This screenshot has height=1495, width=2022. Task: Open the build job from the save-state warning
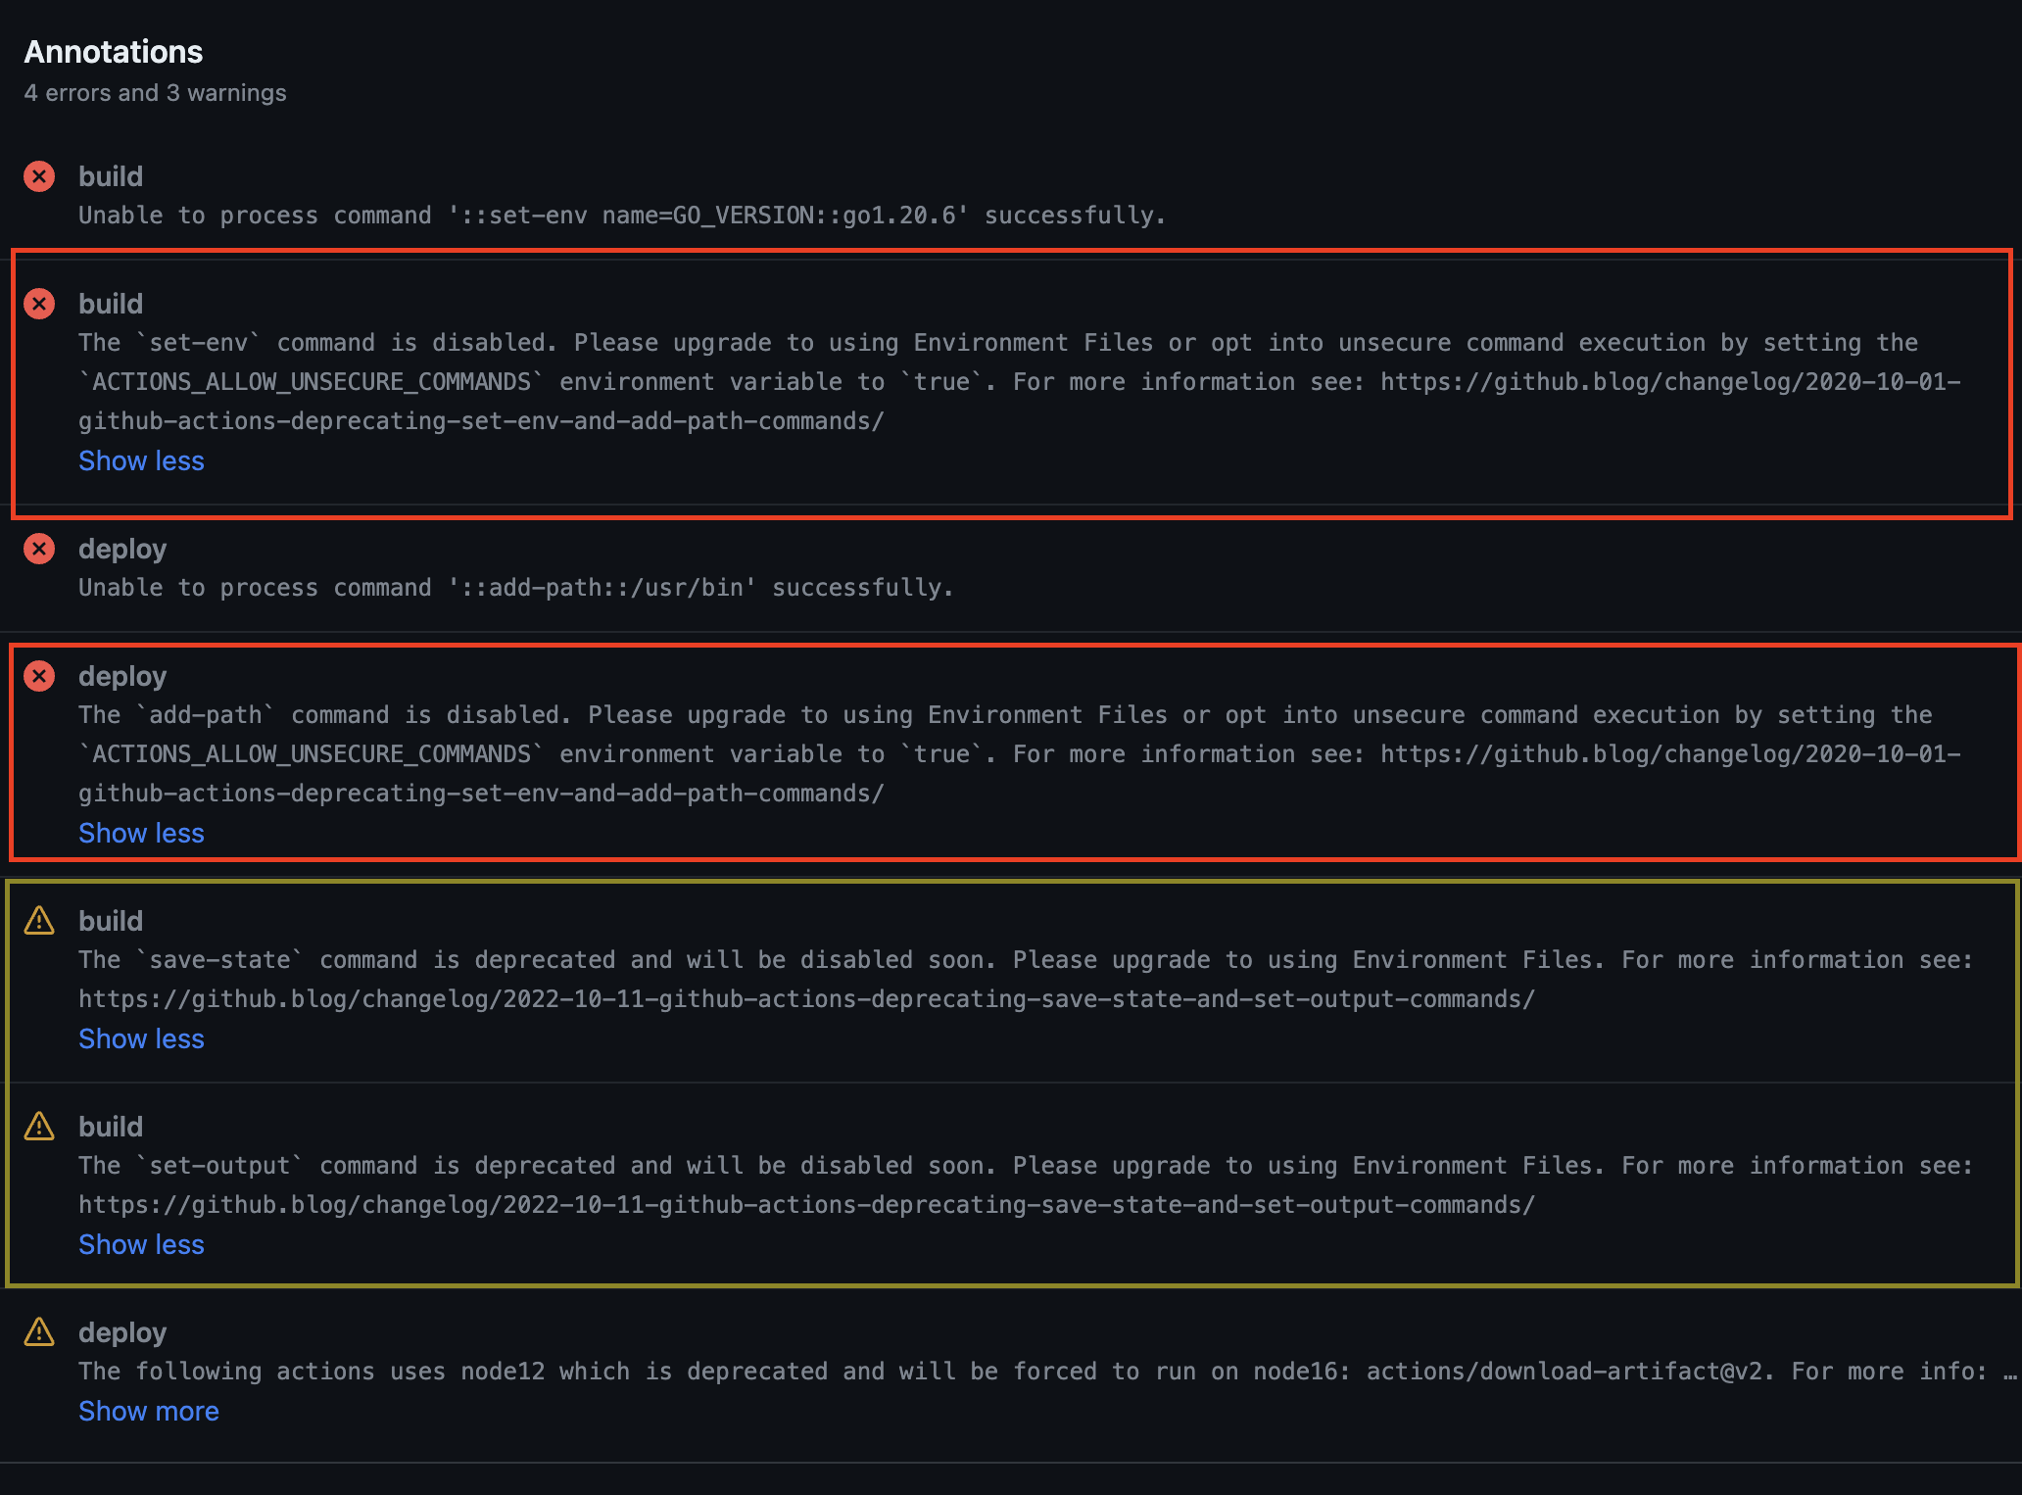click(111, 921)
